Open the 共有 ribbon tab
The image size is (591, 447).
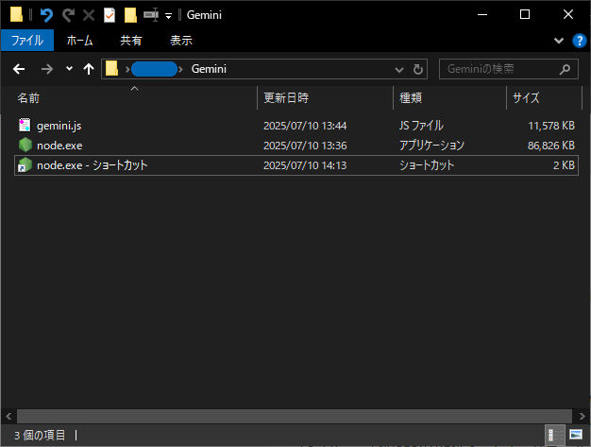pos(131,40)
